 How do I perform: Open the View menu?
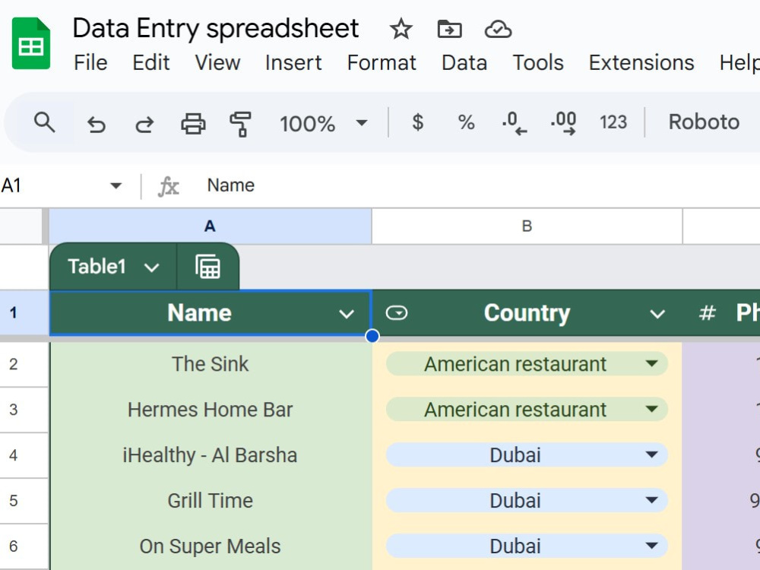tap(217, 63)
